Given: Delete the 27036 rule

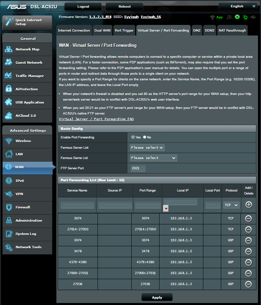Looking at the screenshot, I should (248, 284).
